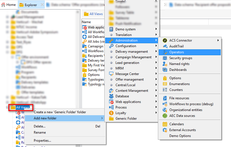Collapse the All Views tree node
The image size is (231, 147).
pos(7,107)
